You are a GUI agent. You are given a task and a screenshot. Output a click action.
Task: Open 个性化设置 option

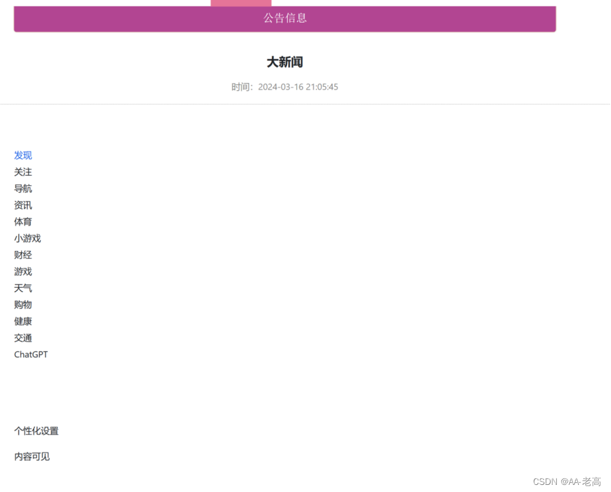pyautogui.click(x=36, y=431)
